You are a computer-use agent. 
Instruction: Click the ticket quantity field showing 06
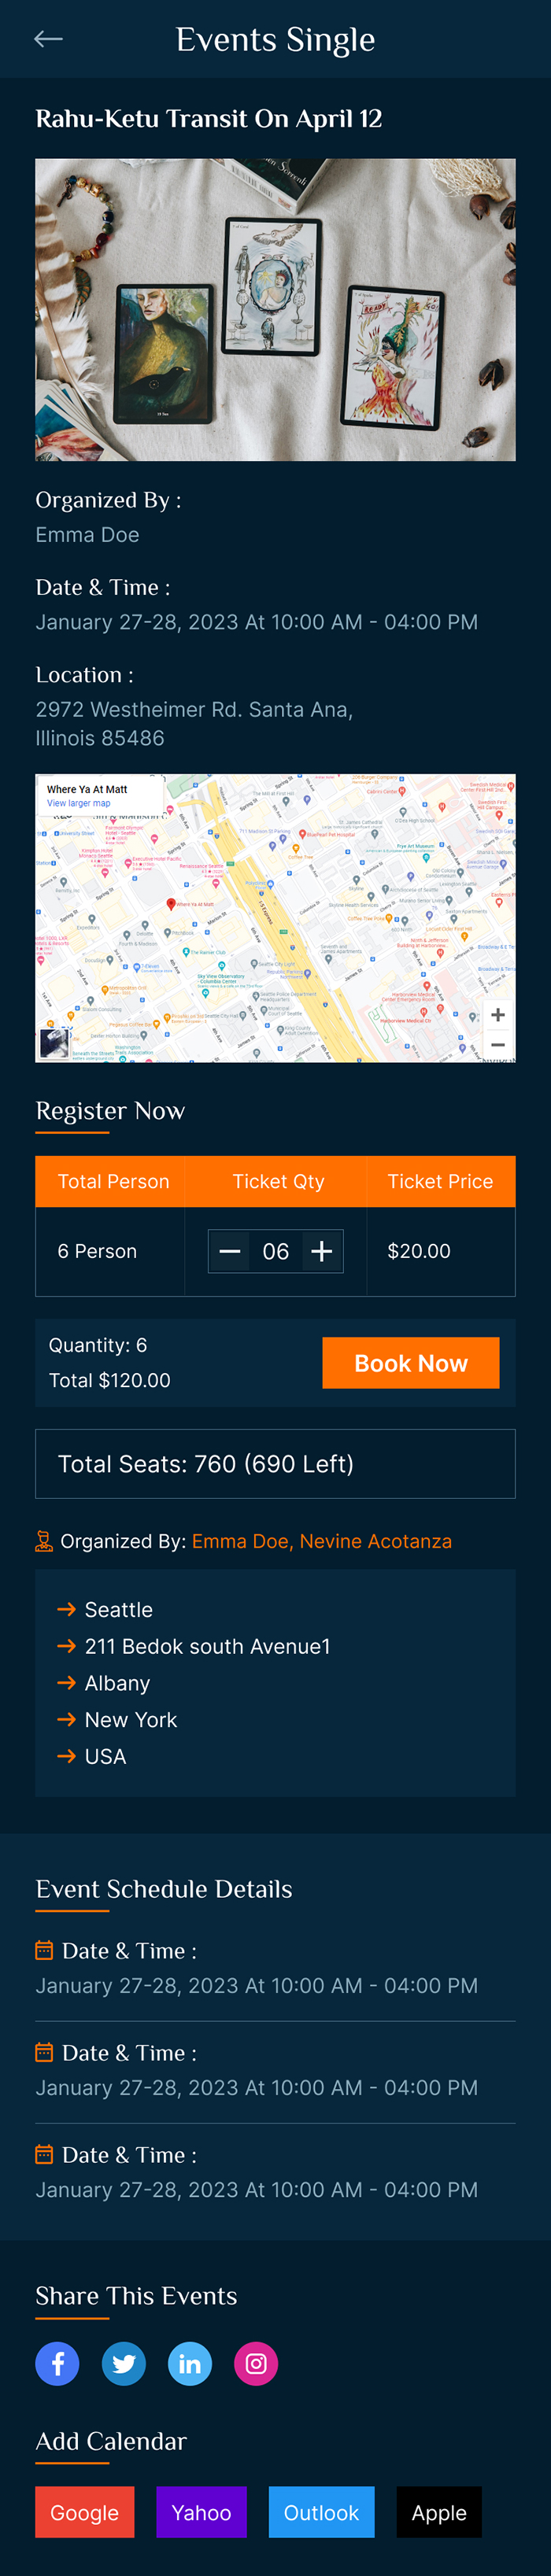click(275, 1251)
